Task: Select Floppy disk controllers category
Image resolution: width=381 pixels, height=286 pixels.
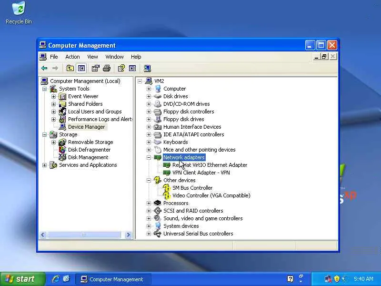Action: click(189, 112)
